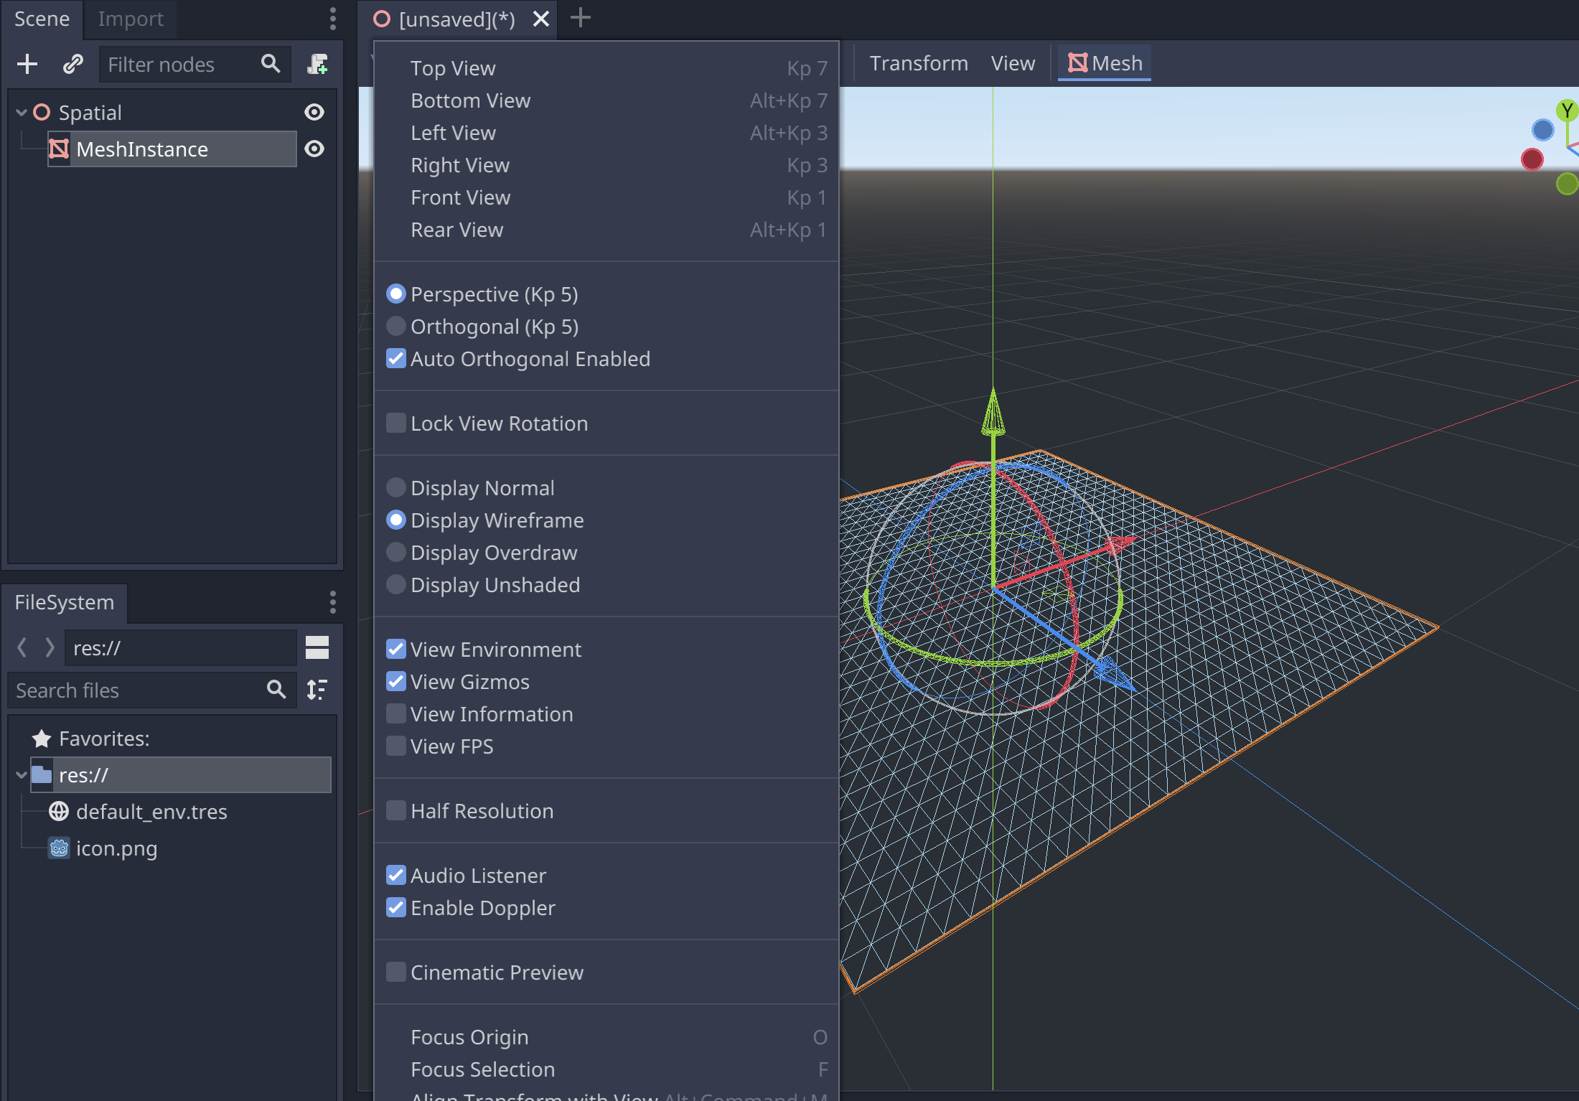Open the file sorting options icon

tap(316, 690)
